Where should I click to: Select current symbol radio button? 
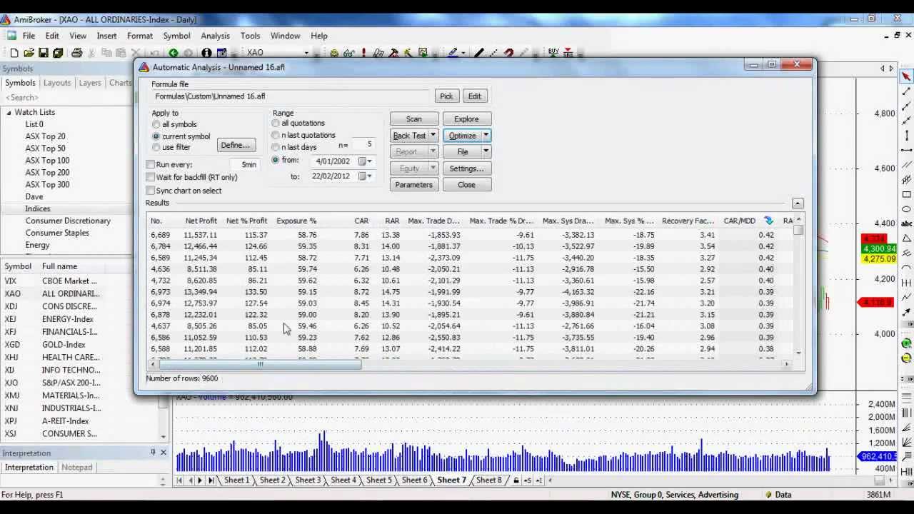(156, 136)
